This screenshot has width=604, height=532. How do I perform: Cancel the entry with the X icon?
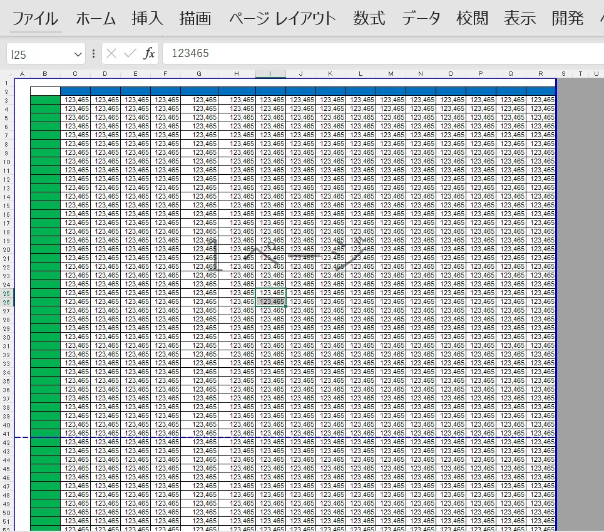point(111,53)
